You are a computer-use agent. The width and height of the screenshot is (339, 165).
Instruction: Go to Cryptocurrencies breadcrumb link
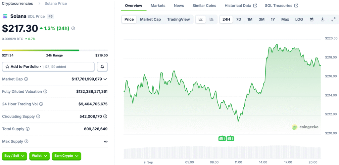pos(18,3)
